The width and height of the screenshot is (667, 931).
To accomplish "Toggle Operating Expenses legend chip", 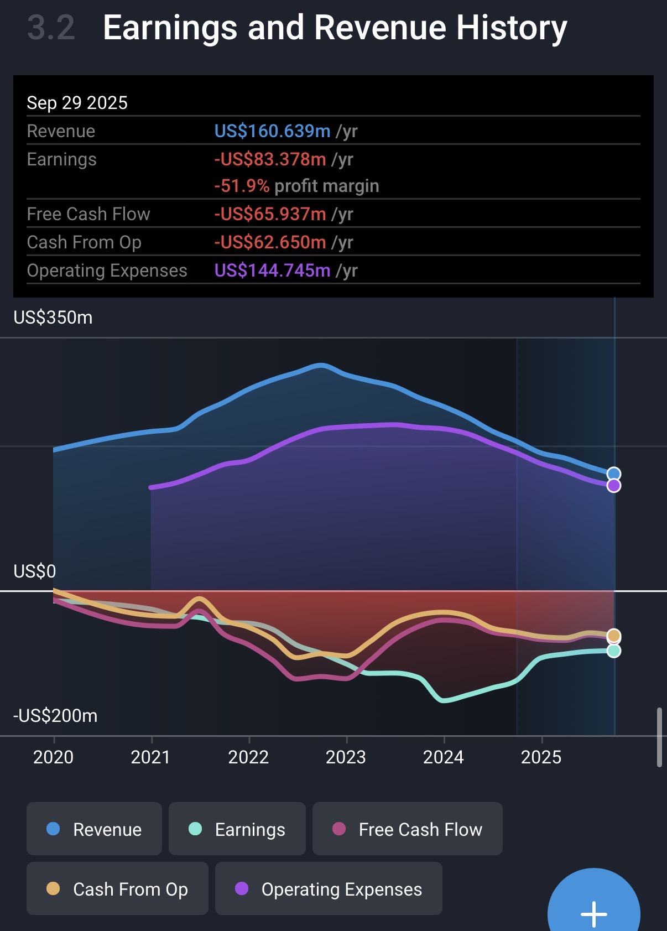I will (x=329, y=888).
